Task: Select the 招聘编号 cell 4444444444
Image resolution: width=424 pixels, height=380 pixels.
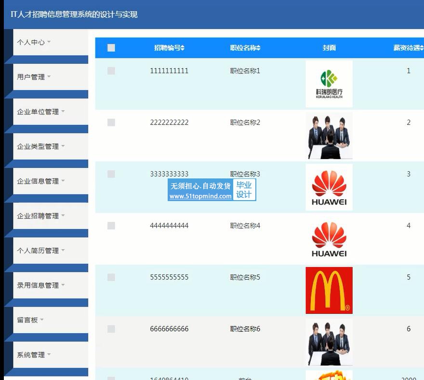Action: (x=169, y=226)
